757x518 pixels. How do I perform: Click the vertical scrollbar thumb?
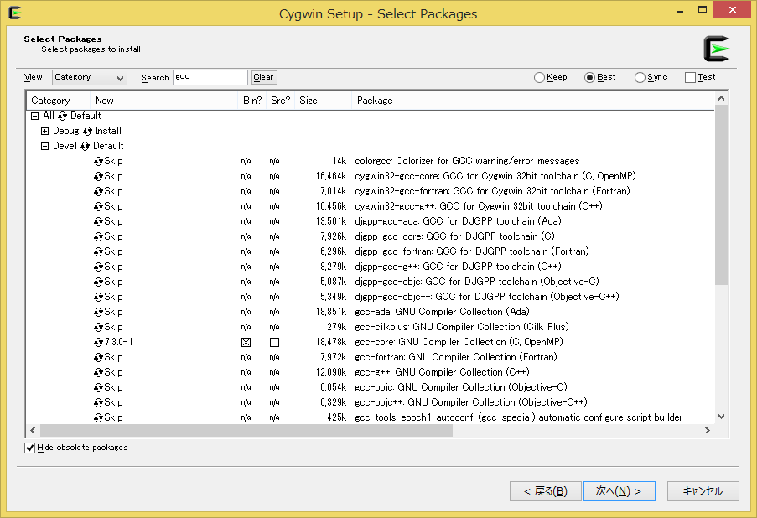(x=721, y=195)
